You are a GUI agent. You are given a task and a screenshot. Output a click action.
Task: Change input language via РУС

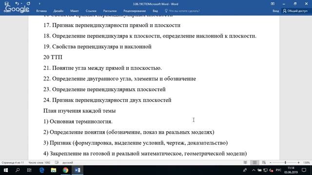[x=278, y=170]
